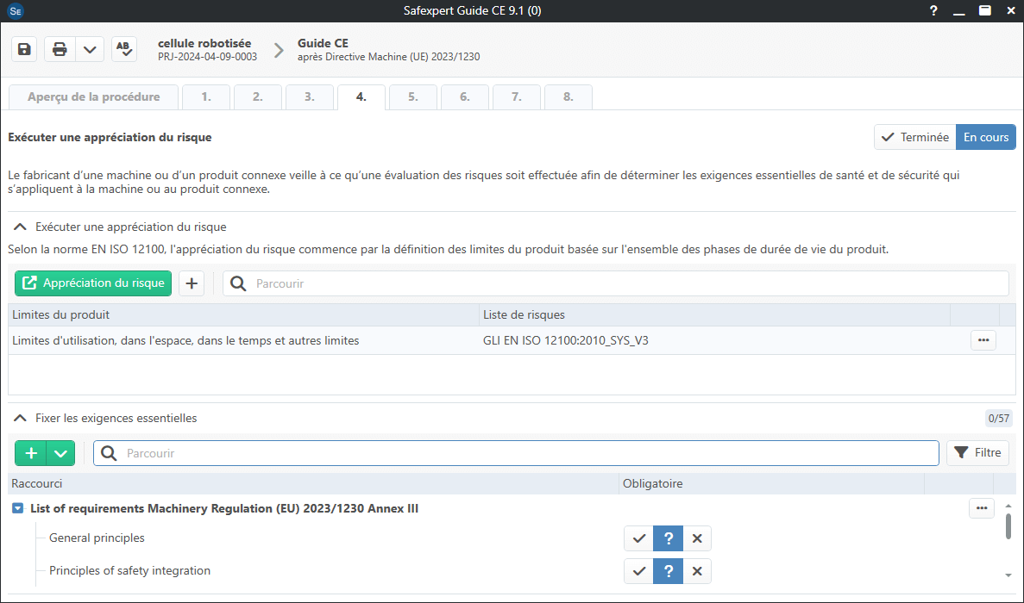Collapse the Machinery Regulation Annex III requirements list

click(x=17, y=508)
